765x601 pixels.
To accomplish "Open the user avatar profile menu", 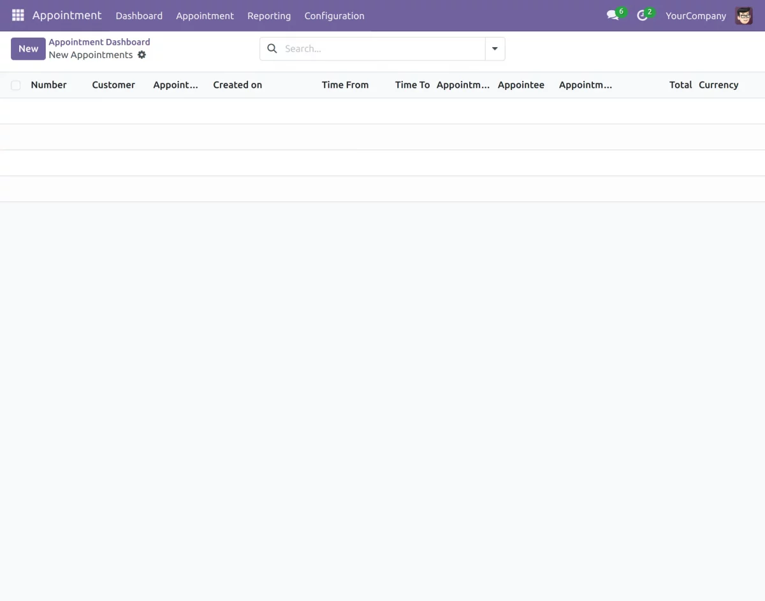I will tap(743, 15).
